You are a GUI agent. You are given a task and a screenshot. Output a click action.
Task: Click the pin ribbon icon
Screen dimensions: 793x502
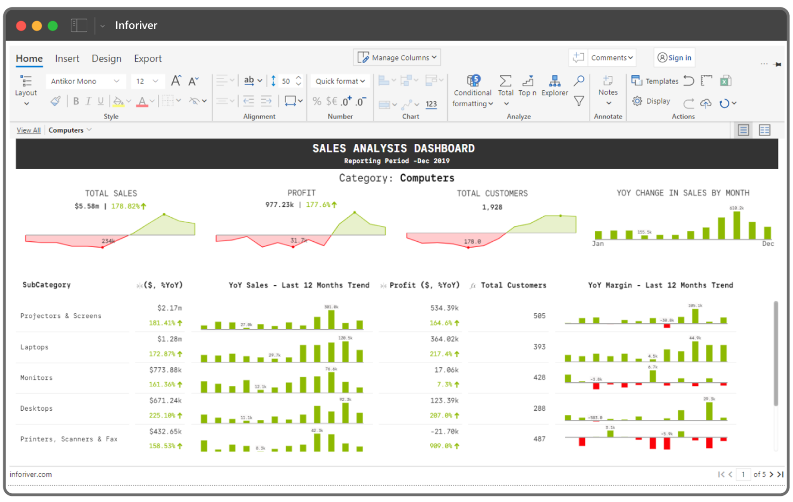tap(778, 64)
